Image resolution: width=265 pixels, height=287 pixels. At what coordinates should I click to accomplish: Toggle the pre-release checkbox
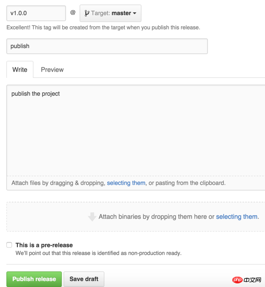click(9, 245)
